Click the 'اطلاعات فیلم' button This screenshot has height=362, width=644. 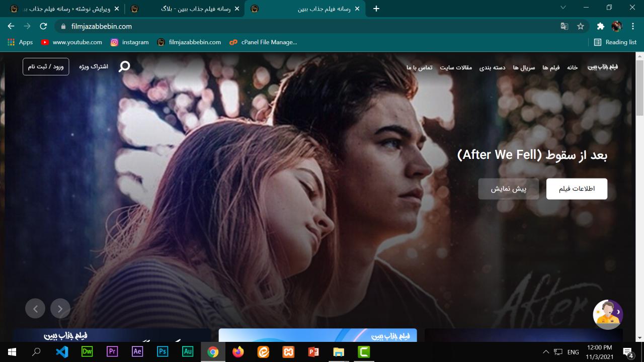tap(577, 189)
